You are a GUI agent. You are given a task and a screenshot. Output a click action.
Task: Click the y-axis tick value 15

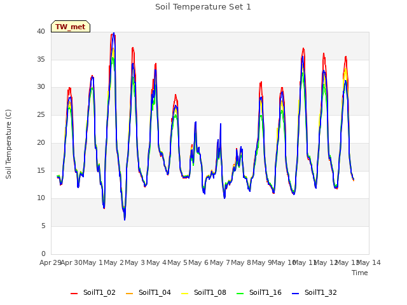[x=41, y=170]
